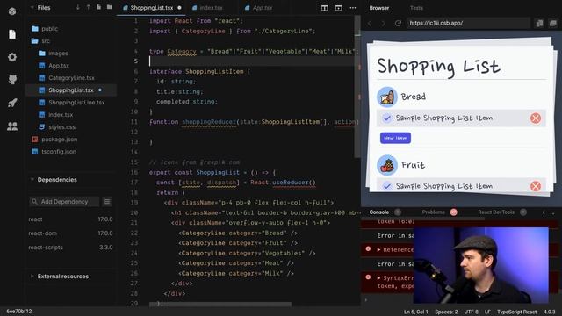
Task: Delete the Fruit sample item with red X
Action: (x=536, y=186)
